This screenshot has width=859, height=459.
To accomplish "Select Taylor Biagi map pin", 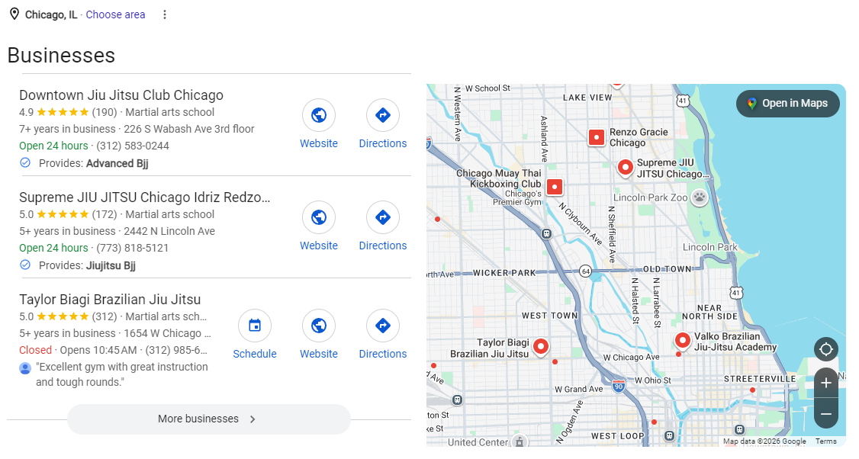I will click(x=541, y=347).
